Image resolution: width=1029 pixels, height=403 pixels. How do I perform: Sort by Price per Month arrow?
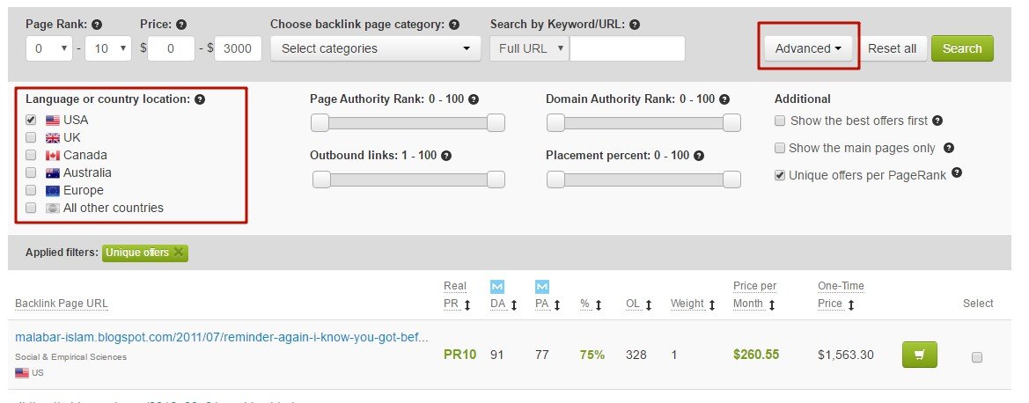772,304
